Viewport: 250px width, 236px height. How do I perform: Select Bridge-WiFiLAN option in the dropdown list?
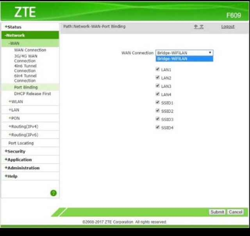click(184, 59)
